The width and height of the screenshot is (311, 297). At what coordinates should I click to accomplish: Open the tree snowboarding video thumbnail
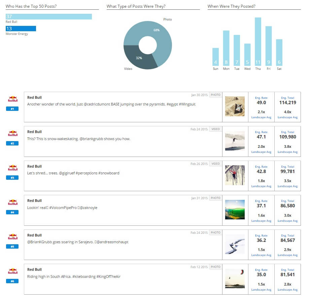click(x=235, y=175)
